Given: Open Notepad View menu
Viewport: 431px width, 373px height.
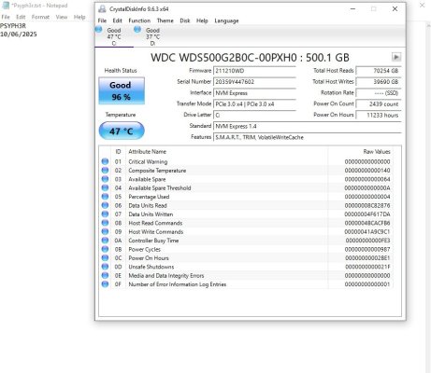Looking at the screenshot, I should [x=62, y=17].
